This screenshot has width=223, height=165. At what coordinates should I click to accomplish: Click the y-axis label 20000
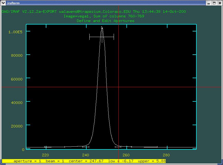(17, 126)
